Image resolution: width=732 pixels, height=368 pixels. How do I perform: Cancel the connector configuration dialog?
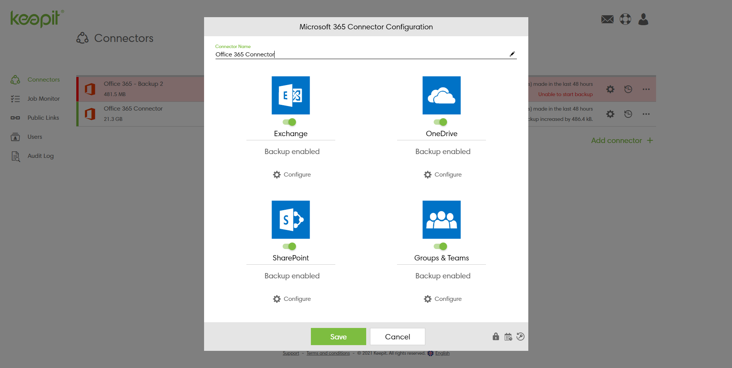397,337
